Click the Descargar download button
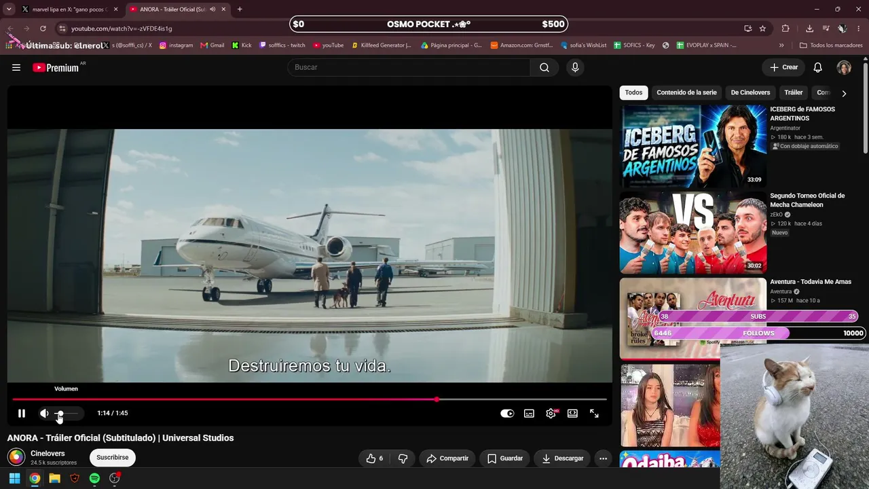 point(562,458)
